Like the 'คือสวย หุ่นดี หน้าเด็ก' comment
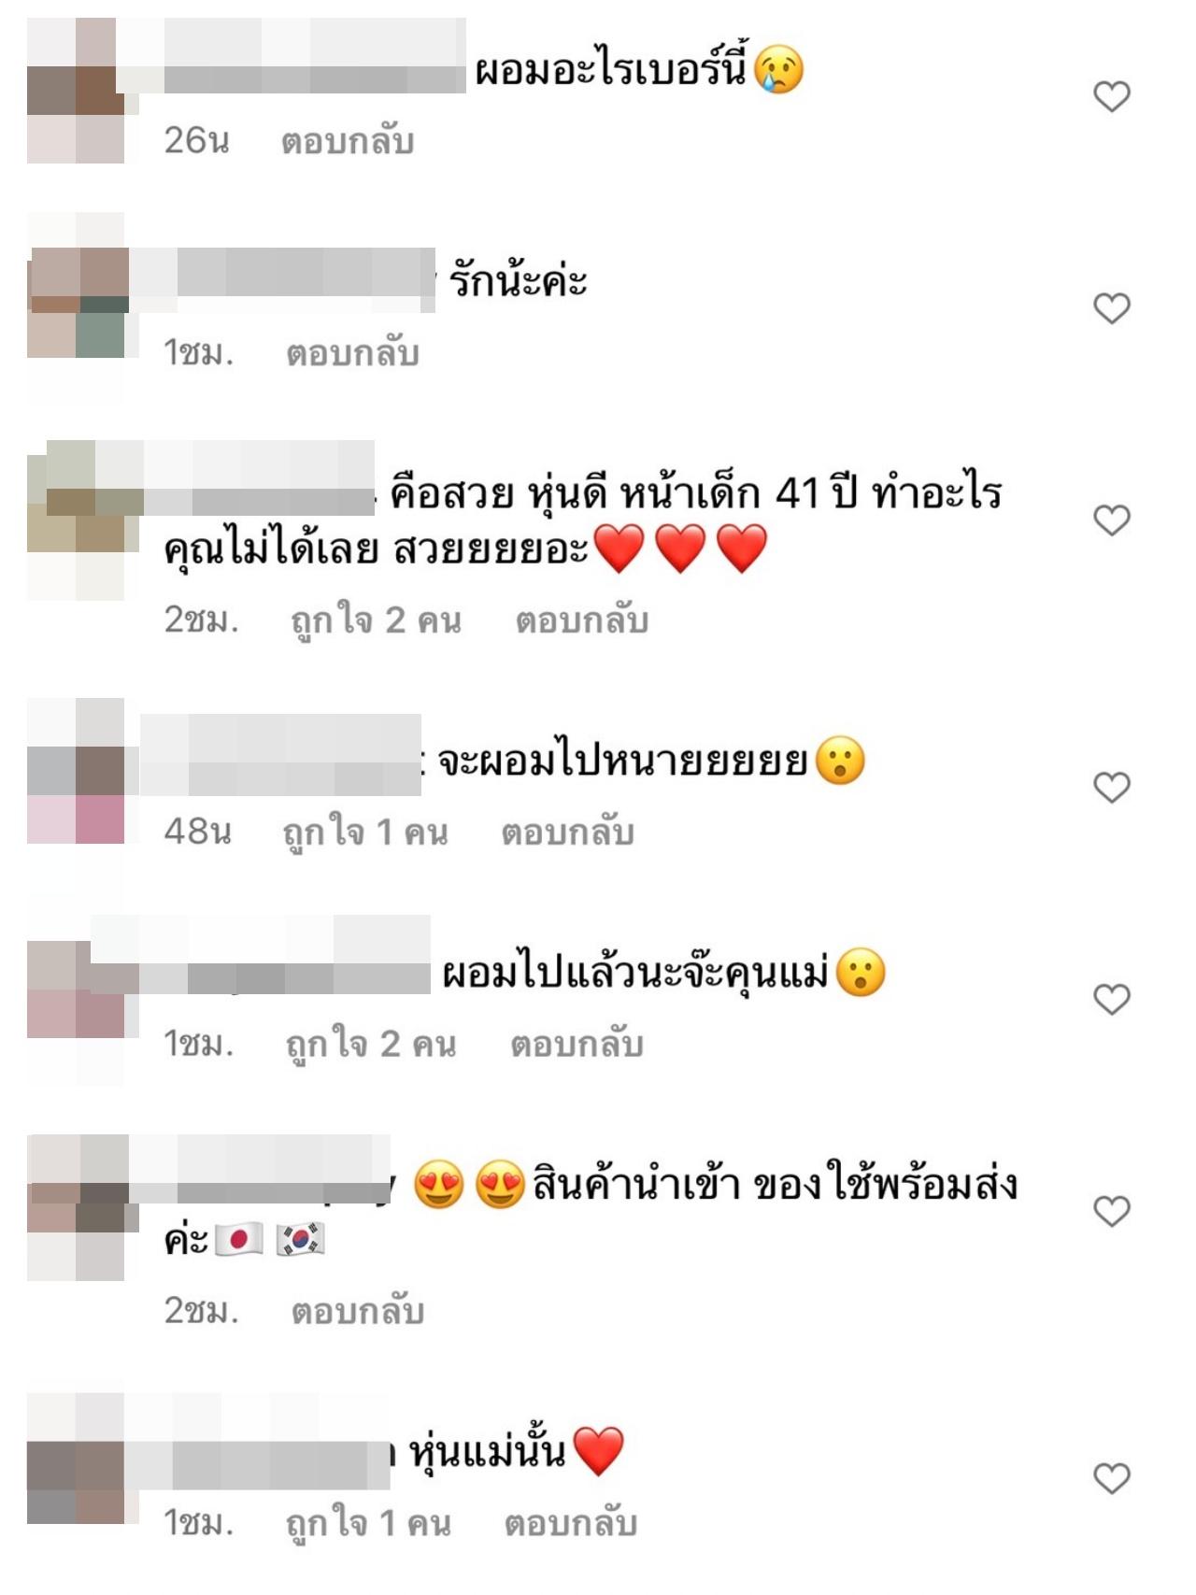The width and height of the screenshot is (1196, 1595). pyautogui.click(x=1112, y=520)
